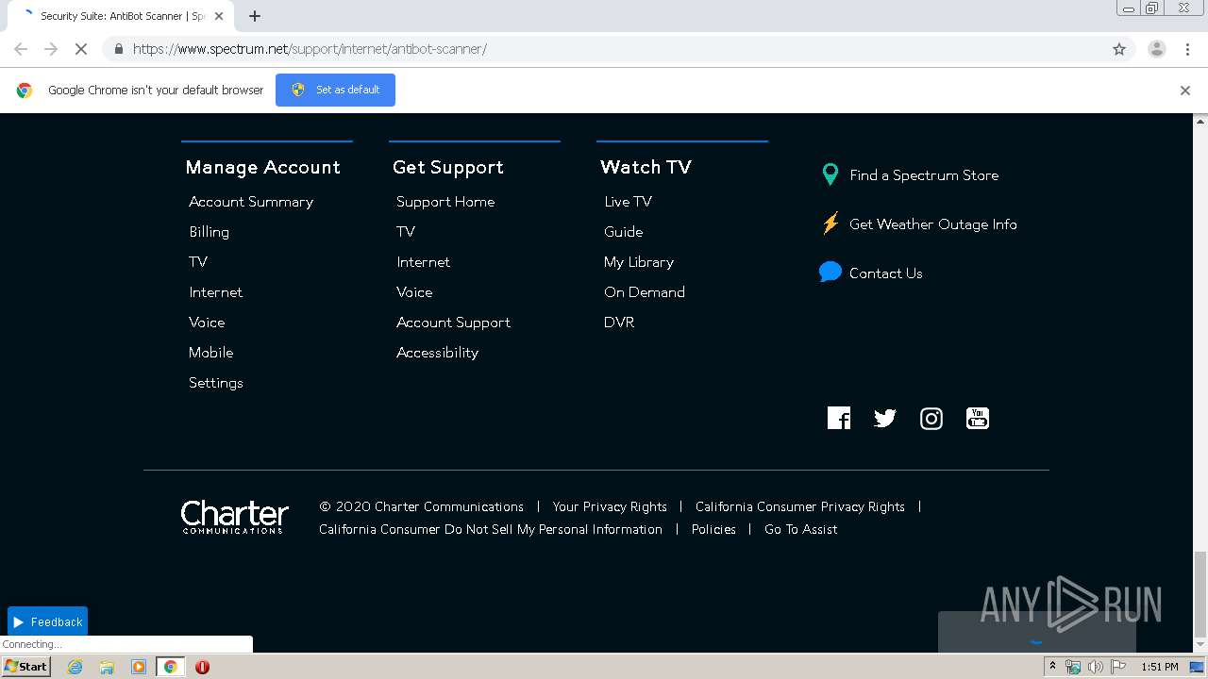The height and width of the screenshot is (679, 1208).
Task: Open Internet under Get Support
Action: 423,261
